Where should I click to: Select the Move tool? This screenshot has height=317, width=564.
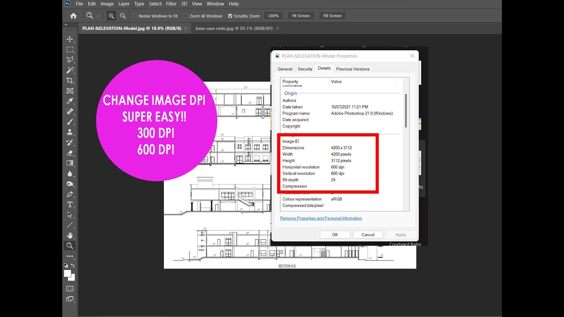[x=70, y=39]
